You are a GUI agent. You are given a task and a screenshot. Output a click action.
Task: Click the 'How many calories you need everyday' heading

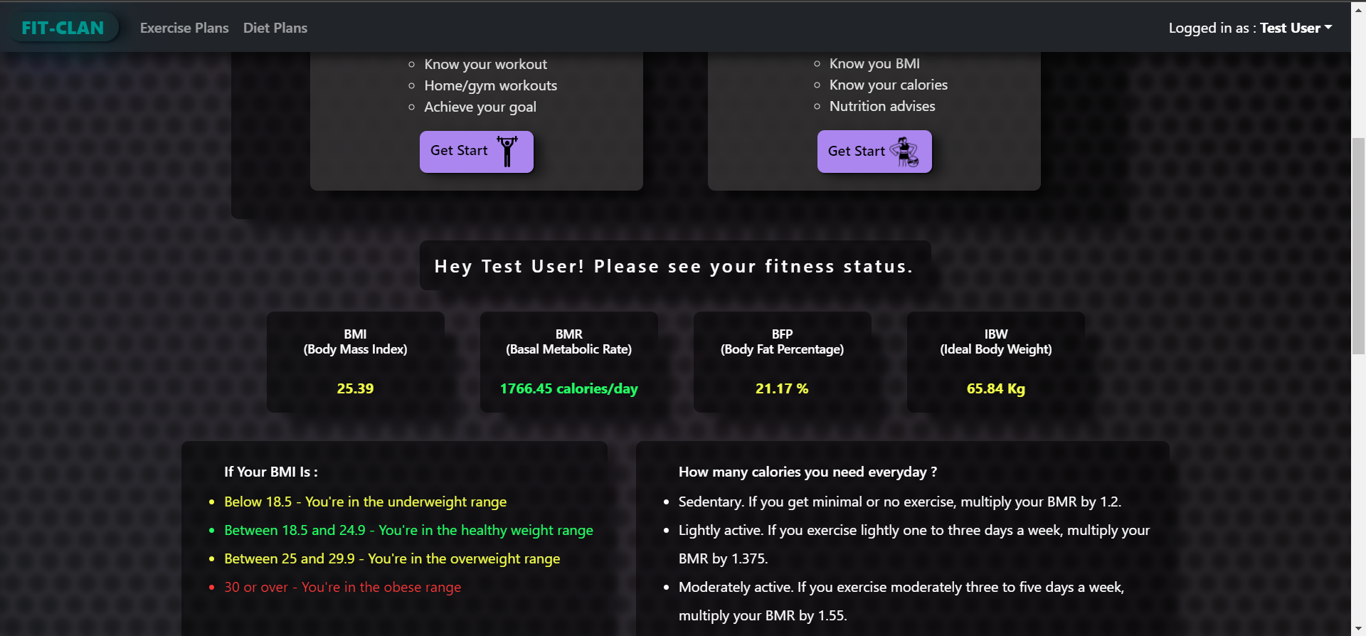(x=808, y=472)
